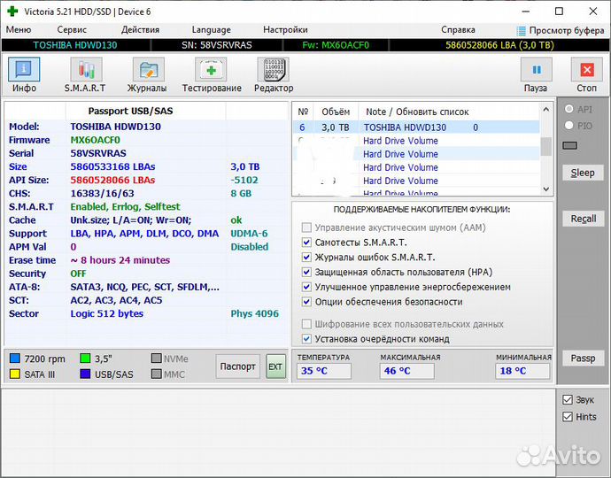Image resolution: width=611 pixels, height=478 pixels.
Task: Open the Сервис menu
Action: coord(72,30)
